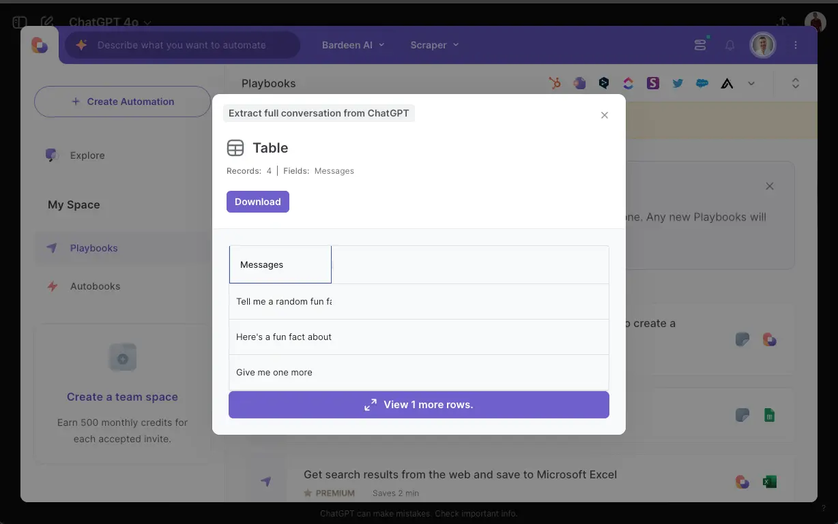Image resolution: width=838 pixels, height=524 pixels.
Task: Open notifications bell
Action: point(729,45)
